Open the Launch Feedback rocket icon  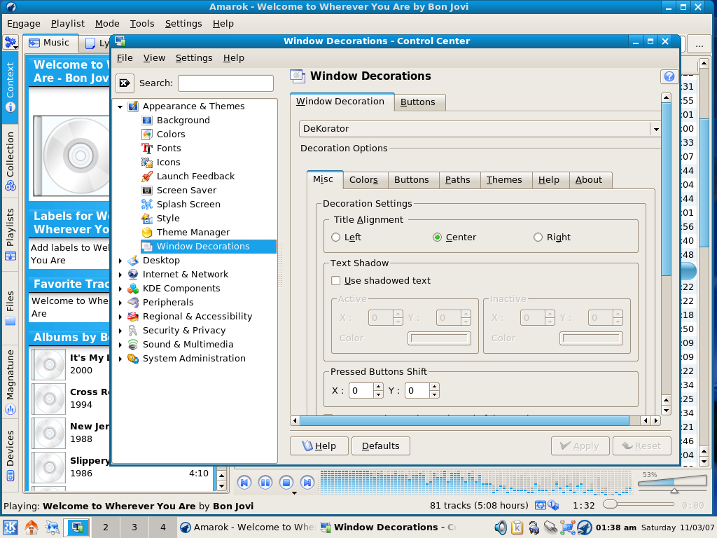point(147,177)
